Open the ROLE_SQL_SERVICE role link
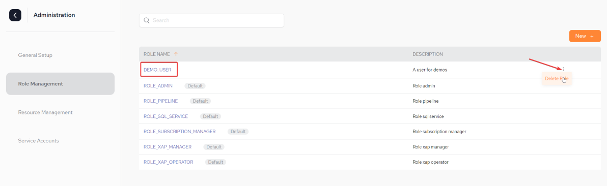This screenshot has width=607, height=186. click(x=165, y=116)
